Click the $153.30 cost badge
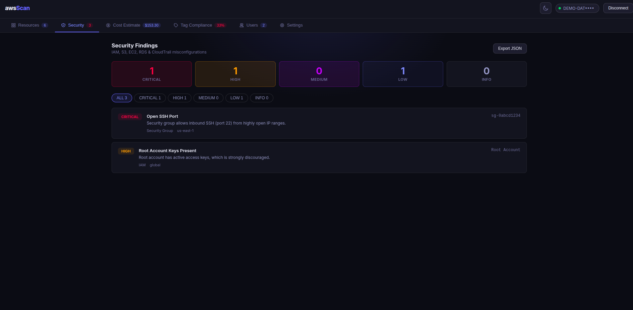This screenshot has width=633, height=310. (x=152, y=25)
